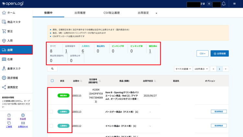243x137 pixels.
Task: Click the truck icon for 出荷
Action: [4, 50]
